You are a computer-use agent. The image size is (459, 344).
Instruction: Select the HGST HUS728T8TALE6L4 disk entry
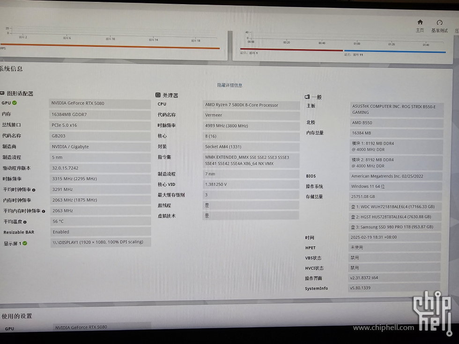[395, 217]
